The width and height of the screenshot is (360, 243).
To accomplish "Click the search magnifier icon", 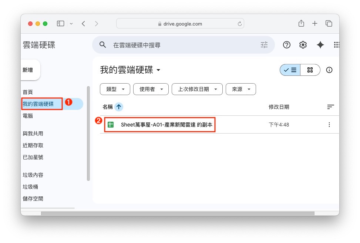I will tap(102, 45).
